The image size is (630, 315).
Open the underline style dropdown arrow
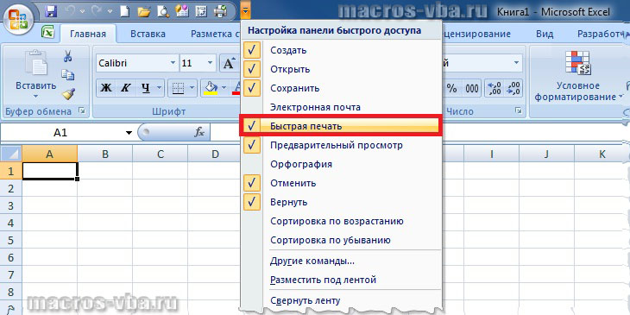159,87
